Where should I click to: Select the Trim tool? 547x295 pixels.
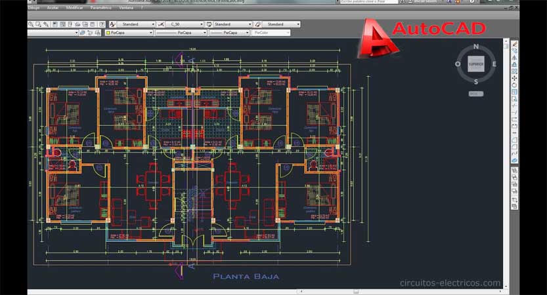pyautogui.click(x=514, y=106)
